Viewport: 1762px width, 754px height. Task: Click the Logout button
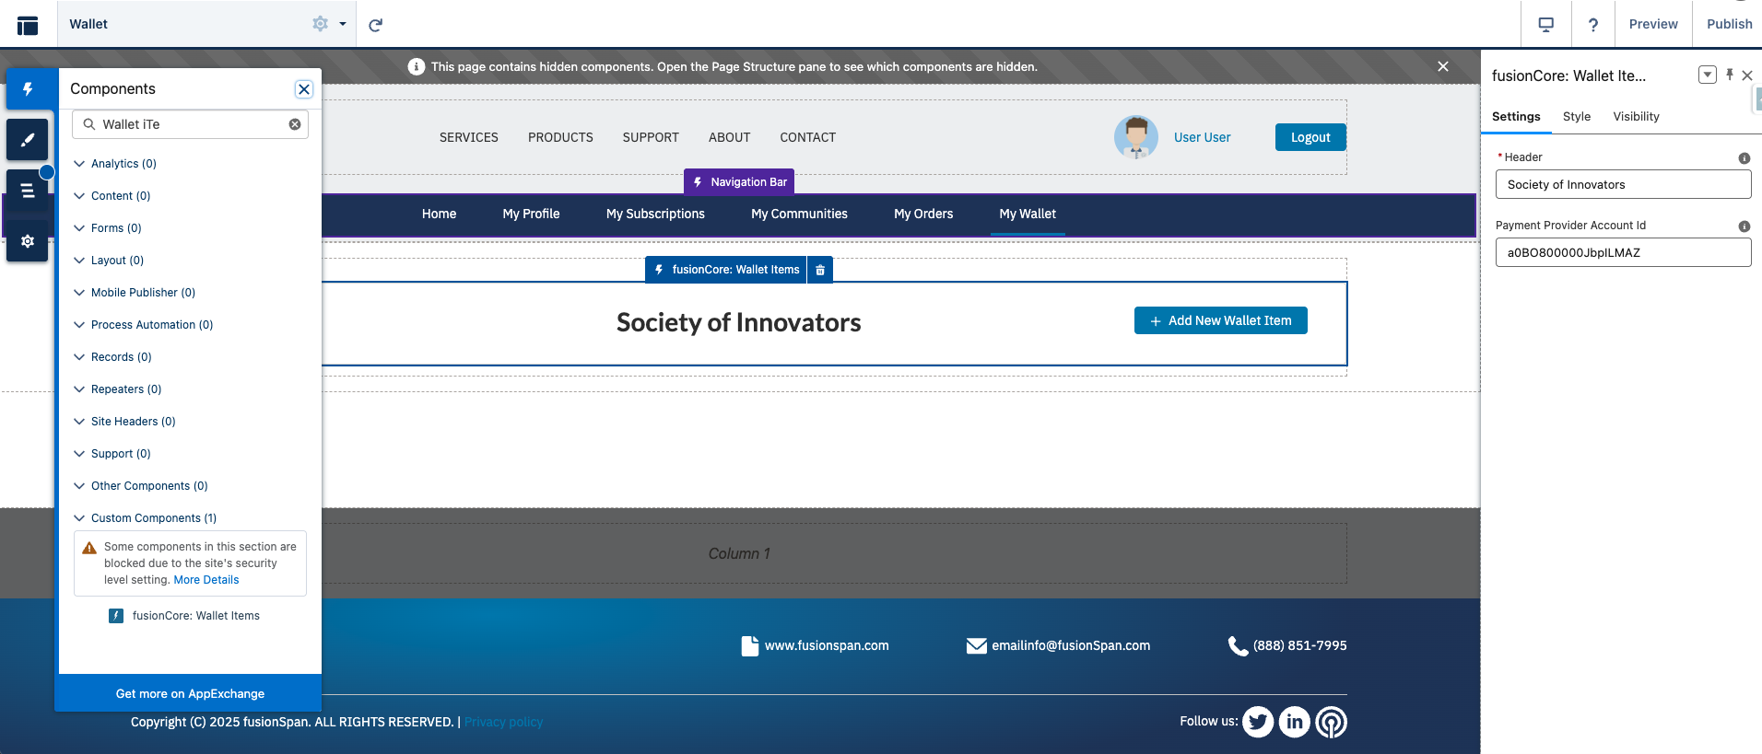1310,137
